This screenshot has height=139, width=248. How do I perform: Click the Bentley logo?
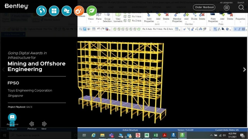tap(17, 6)
